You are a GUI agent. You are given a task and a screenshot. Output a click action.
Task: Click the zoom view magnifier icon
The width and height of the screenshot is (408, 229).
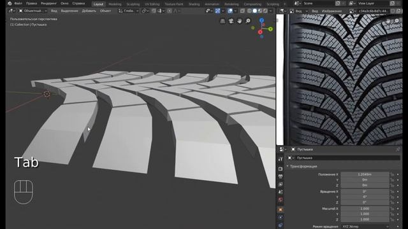[248, 21]
